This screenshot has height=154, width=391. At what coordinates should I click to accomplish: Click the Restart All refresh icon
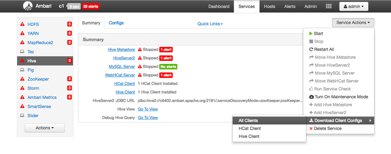tap(311, 50)
